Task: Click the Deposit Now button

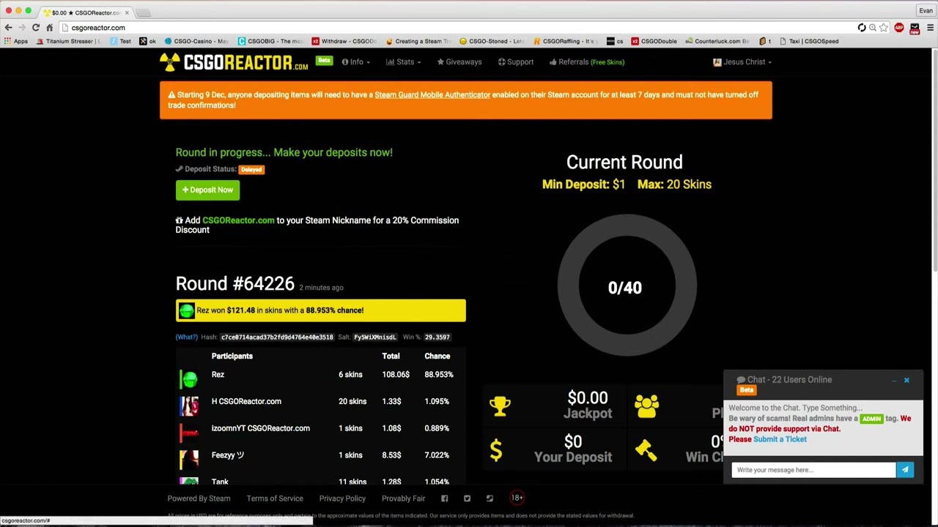Action: 207,190
